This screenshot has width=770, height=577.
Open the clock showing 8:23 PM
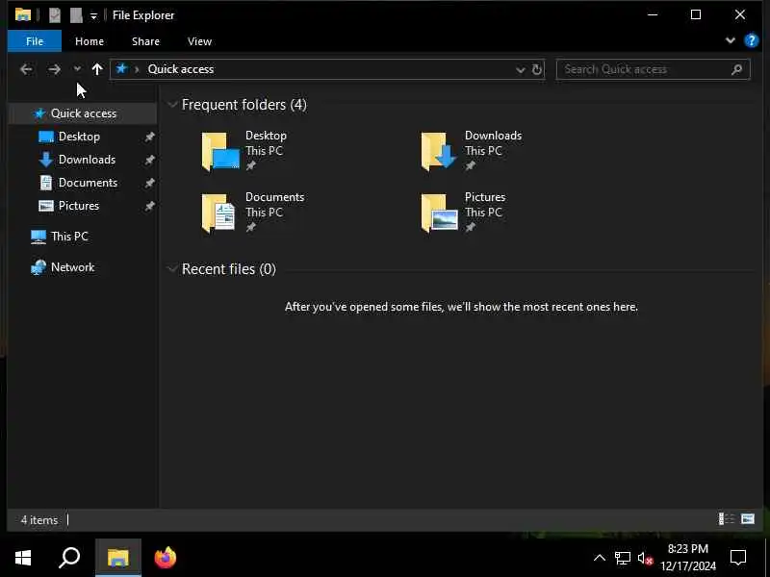click(x=688, y=558)
